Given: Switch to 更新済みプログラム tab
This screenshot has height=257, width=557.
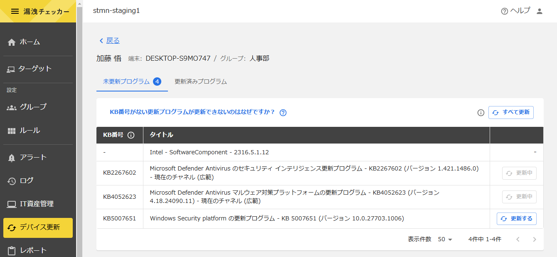Looking at the screenshot, I should (x=201, y=82).
